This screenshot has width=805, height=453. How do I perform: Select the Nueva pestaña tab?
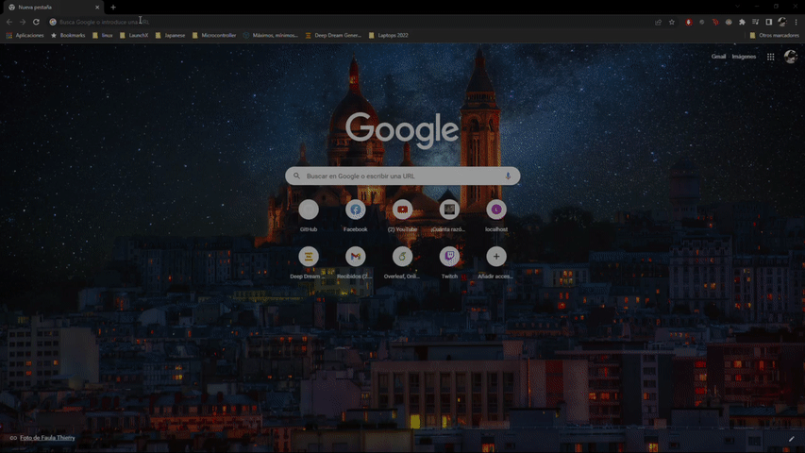52,8
